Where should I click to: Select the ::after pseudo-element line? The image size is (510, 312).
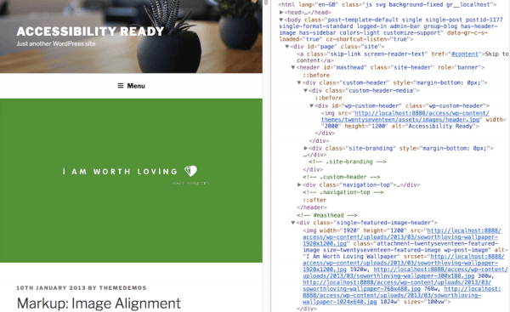coord(314,200)
